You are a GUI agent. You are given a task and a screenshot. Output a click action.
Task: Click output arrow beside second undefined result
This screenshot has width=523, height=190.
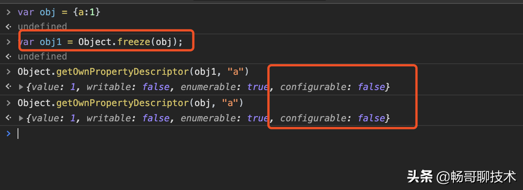[x=8, y=56]
